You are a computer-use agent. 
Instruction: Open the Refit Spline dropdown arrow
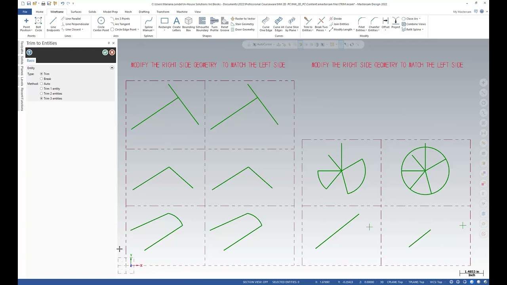423,29
